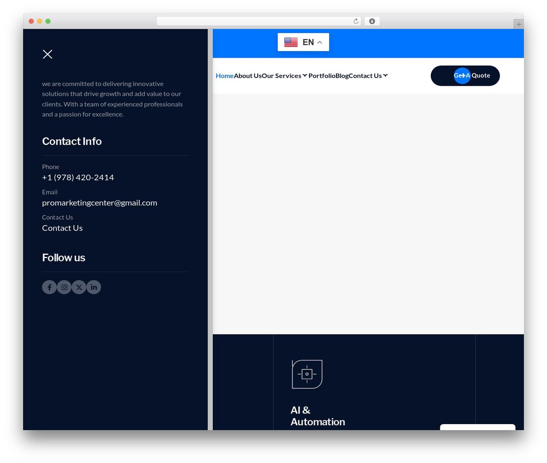Open the Facebook social icon
This screenshot has height=463, width=547.
coord(49,287)
